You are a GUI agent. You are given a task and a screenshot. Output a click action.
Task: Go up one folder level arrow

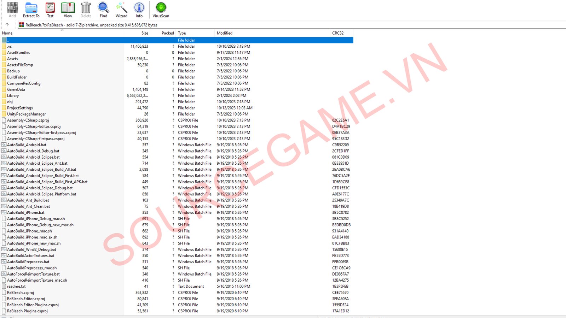pyautogui.click(x=7, y=25)
